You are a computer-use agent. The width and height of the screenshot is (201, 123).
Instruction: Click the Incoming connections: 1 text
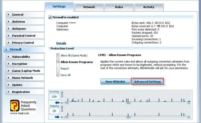(146, 39)
